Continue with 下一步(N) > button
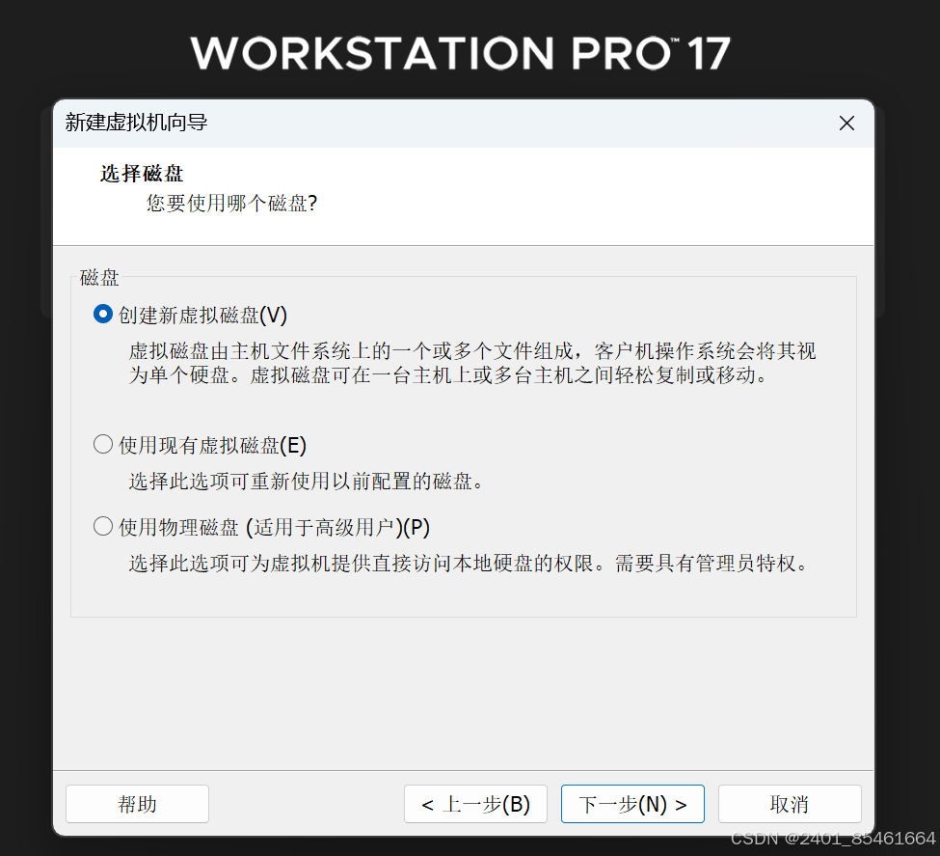Viewport: 940px width, 856px height. point(632,804)
